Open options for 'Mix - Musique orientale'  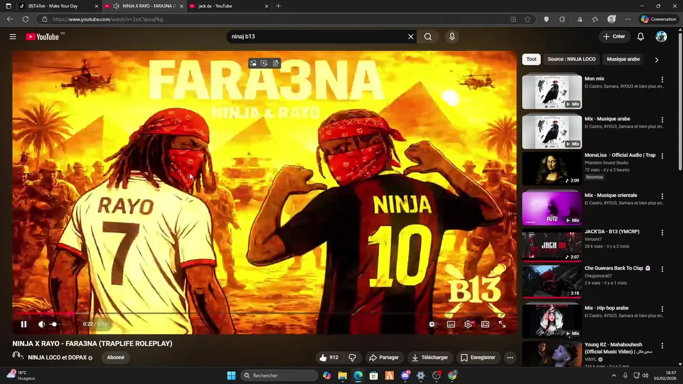pos(662,196)
